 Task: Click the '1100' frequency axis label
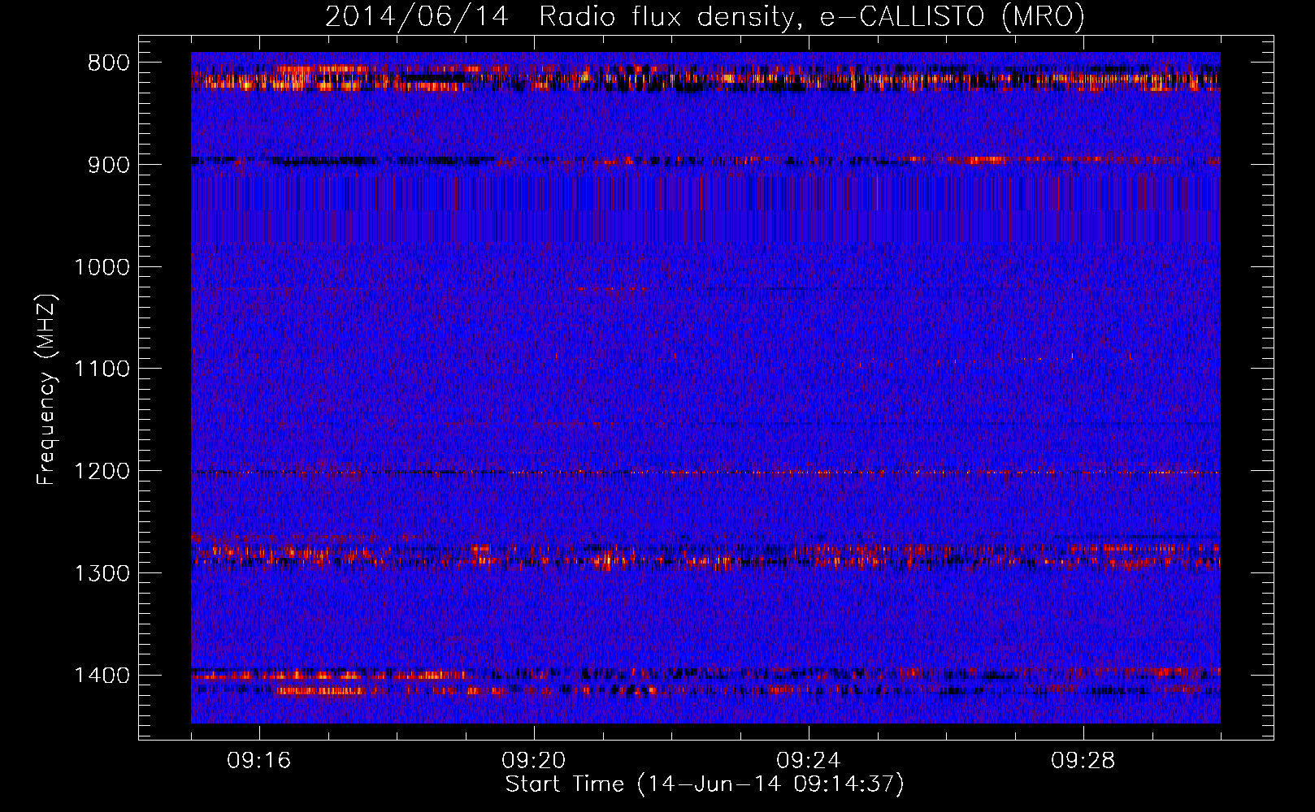(102, 369)
